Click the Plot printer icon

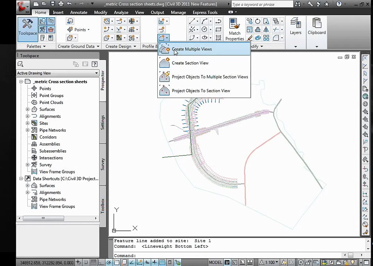pyautogui.click(x=61, y=4)
